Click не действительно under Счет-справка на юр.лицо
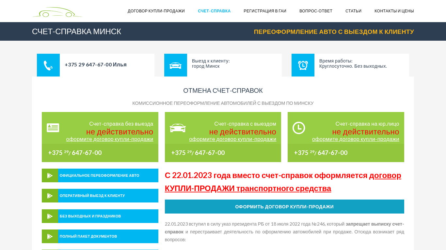446x250 pixels. [366, 132]
